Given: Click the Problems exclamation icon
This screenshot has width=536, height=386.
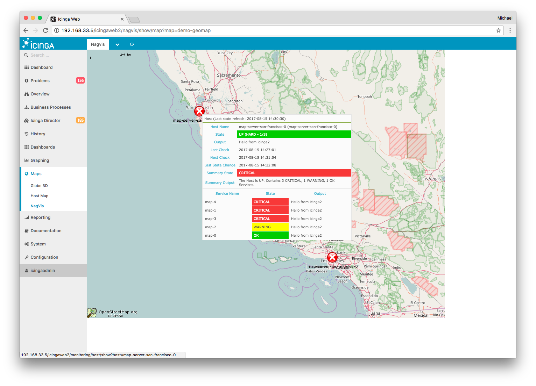Looking at the screenshot, I should [27, 81].
